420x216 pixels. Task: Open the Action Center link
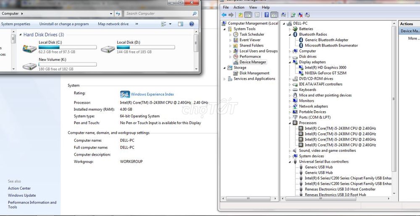(19, 188)
